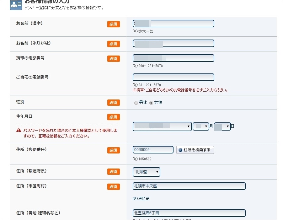Viewport: 283px width, 220px height.
Task: Click the 必須 badge beside 携帯の電話番号
Action: click(x=113, y=59)
